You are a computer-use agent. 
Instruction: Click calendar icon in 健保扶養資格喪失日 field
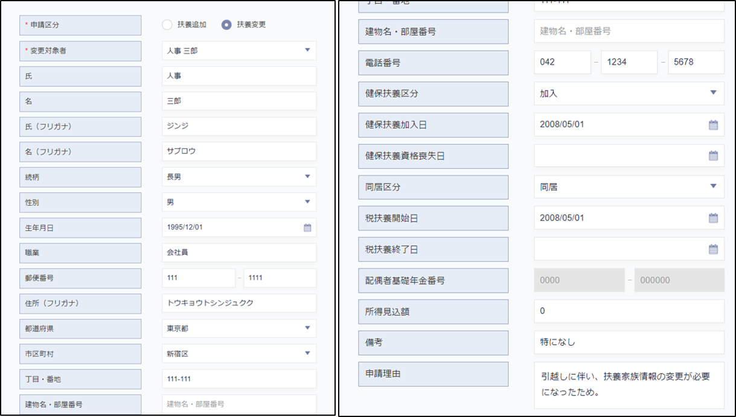click(x=713, y=156)
